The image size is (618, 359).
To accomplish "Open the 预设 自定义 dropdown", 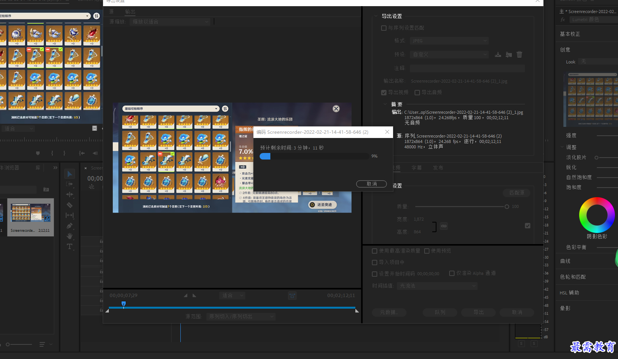I will 449,55.
